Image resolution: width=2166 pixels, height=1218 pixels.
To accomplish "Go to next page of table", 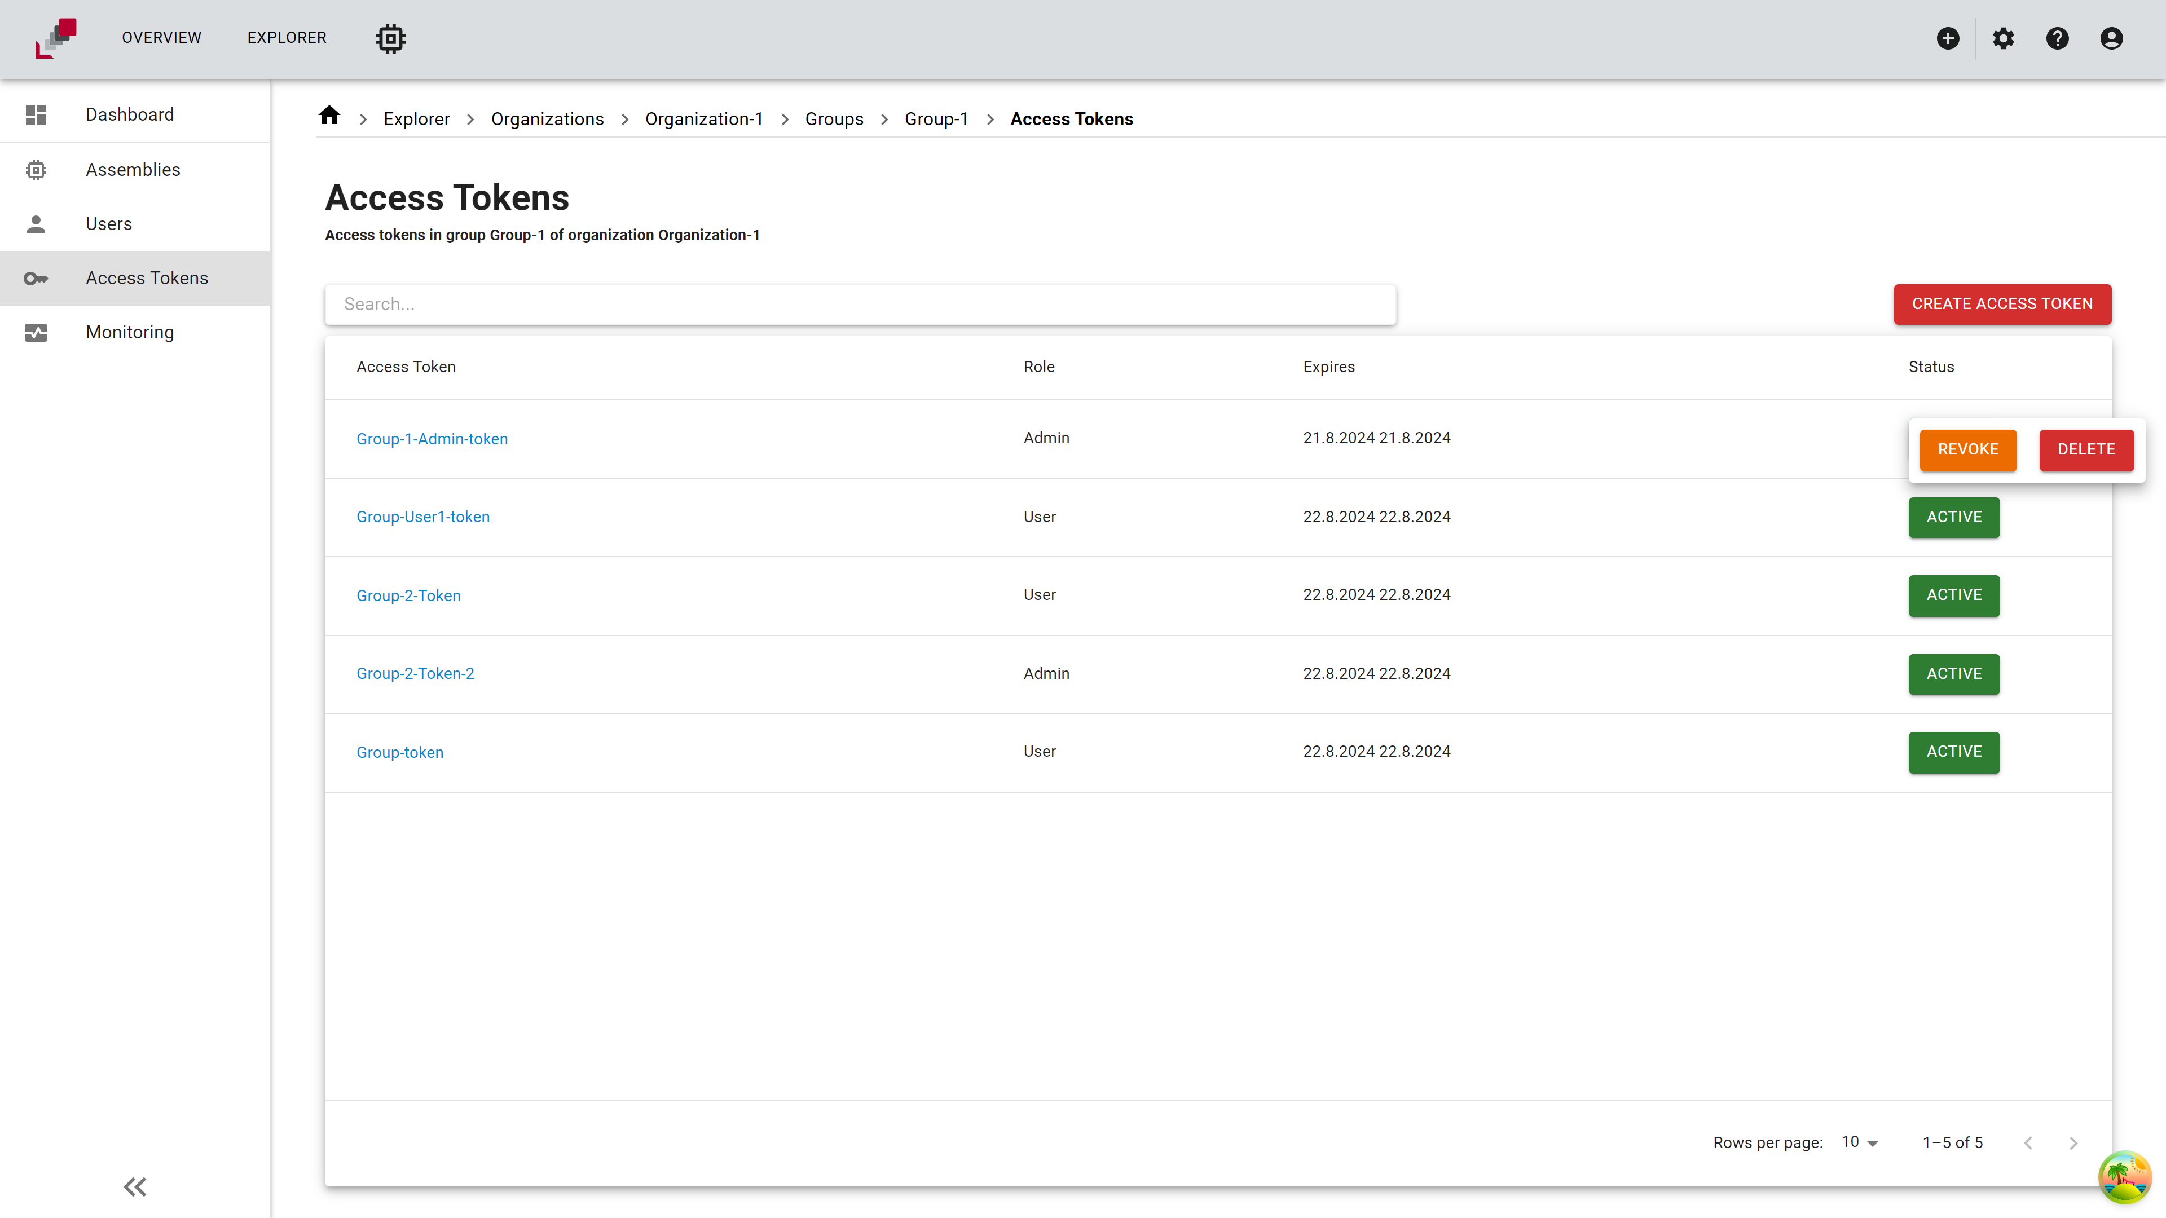I will [x=2073, y=1143].
